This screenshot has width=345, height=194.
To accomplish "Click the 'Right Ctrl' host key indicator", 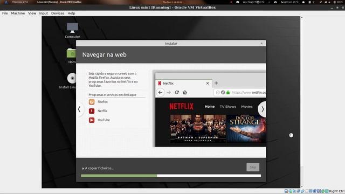I will click(337, 191).
